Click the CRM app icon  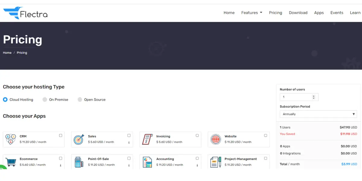tap(11, 139)
